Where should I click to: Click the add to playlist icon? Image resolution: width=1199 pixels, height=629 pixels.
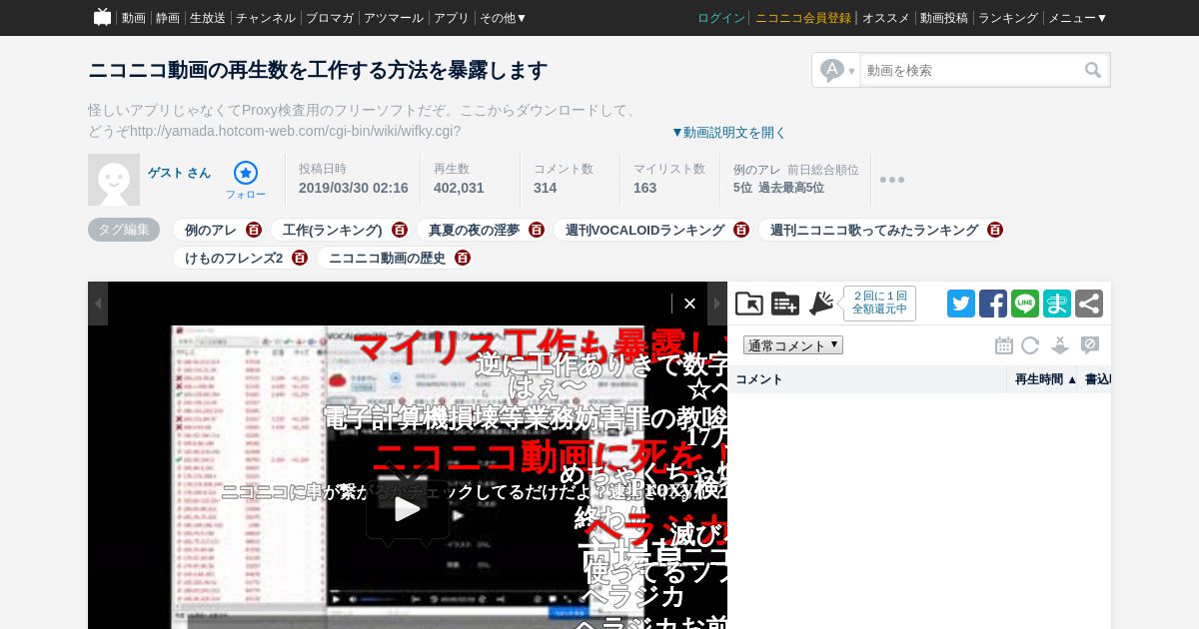(785, 304)
